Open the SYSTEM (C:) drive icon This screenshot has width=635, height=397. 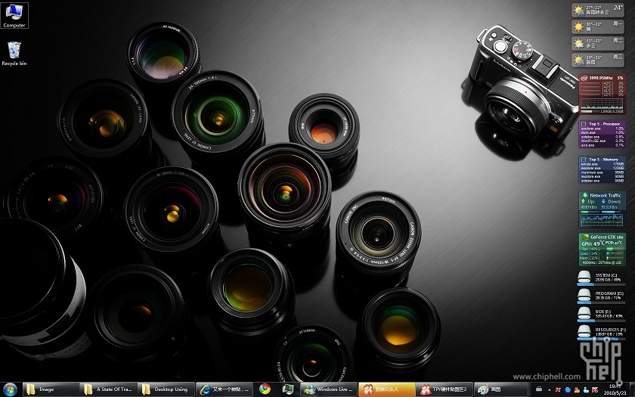point(584,277)
